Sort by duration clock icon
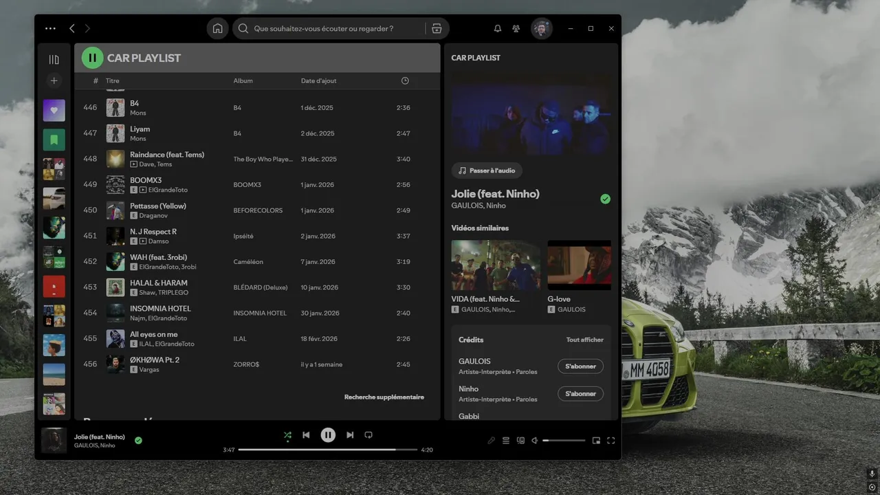The width and height of the screenshot is (880, 495). (x=405, y=80)
